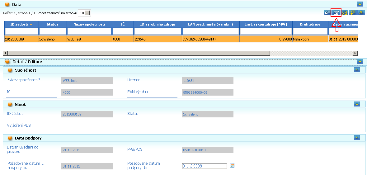
Task: Focus the ID výrobního zdroje filter field
Action: pyautogui.click(x=158, y=31)
